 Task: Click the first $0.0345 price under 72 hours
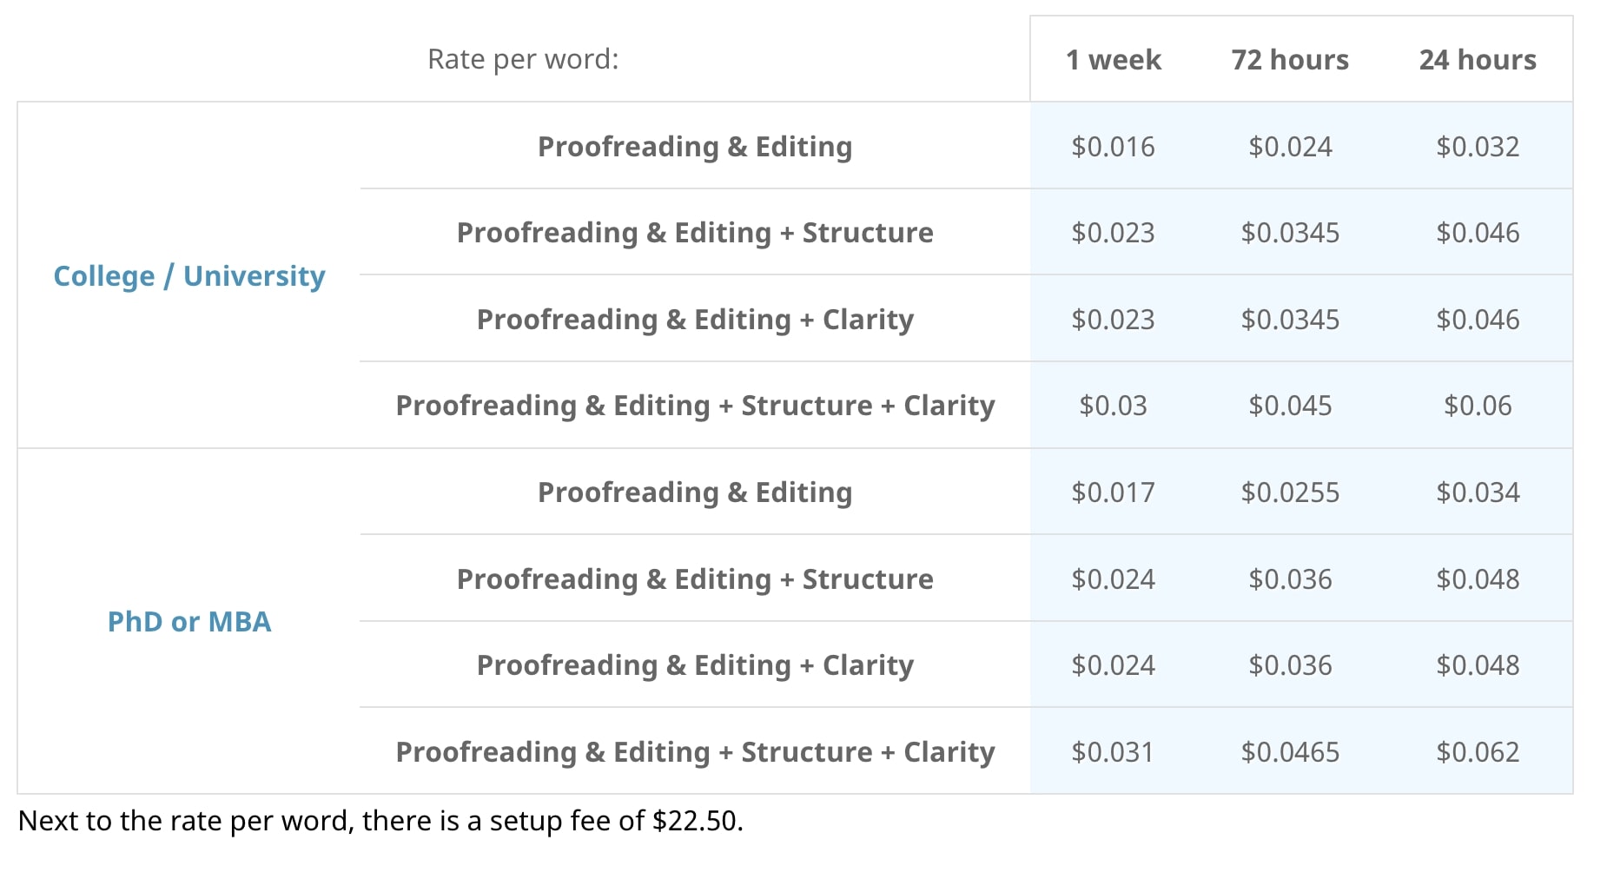[1290, 233]
